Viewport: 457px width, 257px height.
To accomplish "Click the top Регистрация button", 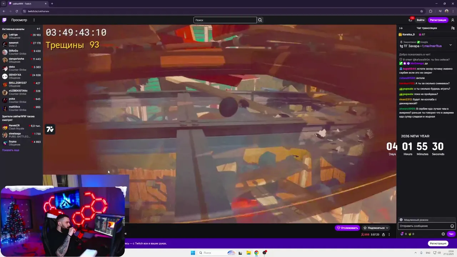I will point(438,20).
